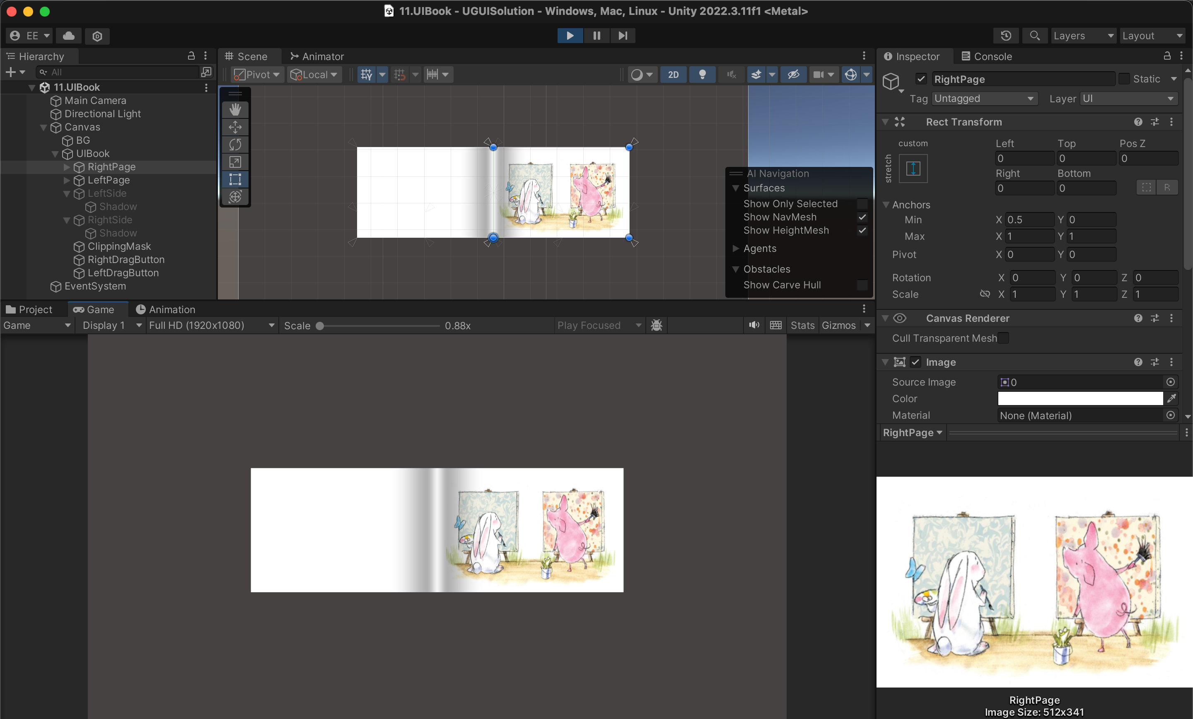Open anchor presets stretch box

pos(913,169)
